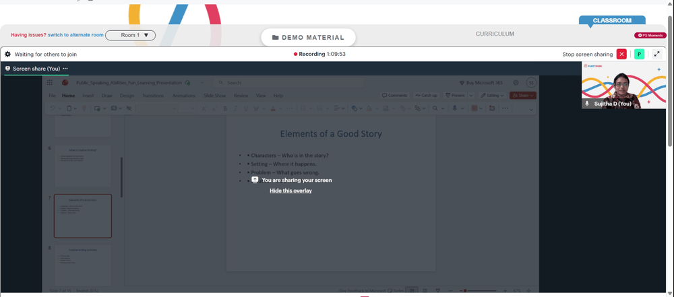Click the Format Painter icon
The image size is (674, 297).
(x=84, y=108)
